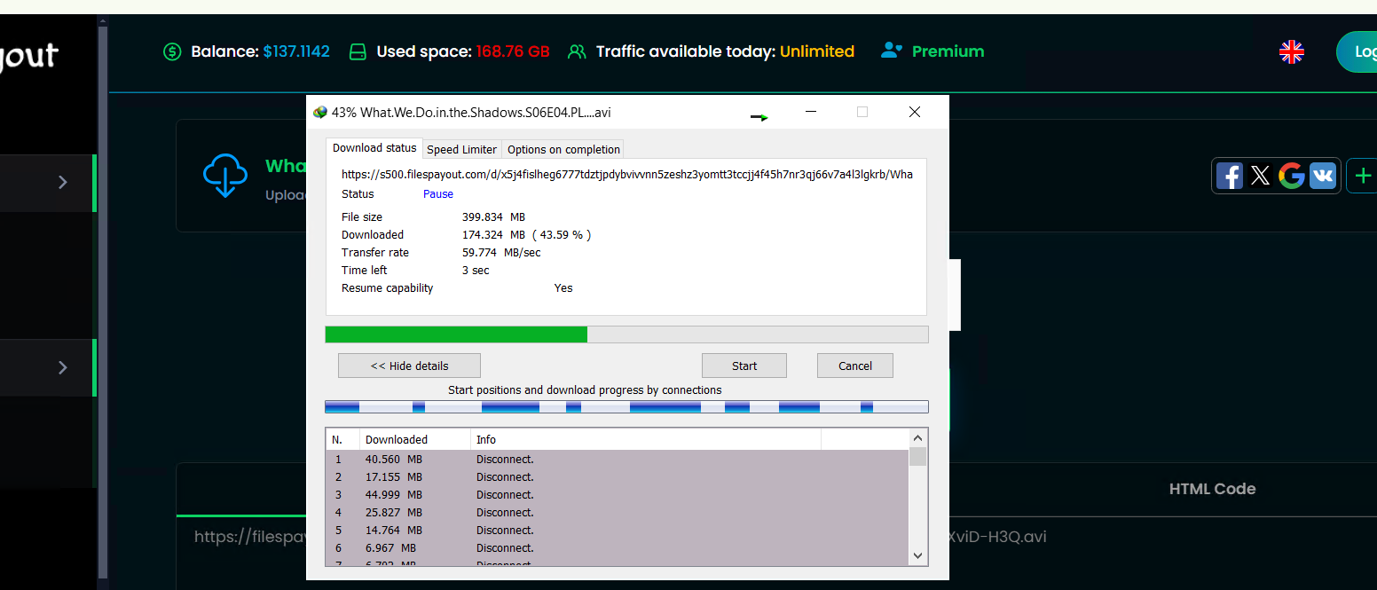Start the paused download
The height and width of the screenshot is (590, 1377).
[744, 366]
